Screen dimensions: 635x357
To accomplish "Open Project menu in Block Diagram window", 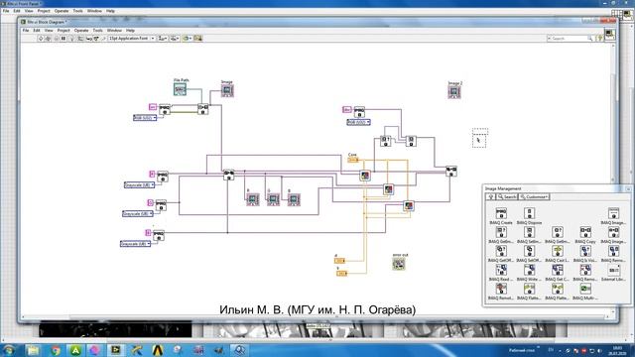I will tap(63, 31).
